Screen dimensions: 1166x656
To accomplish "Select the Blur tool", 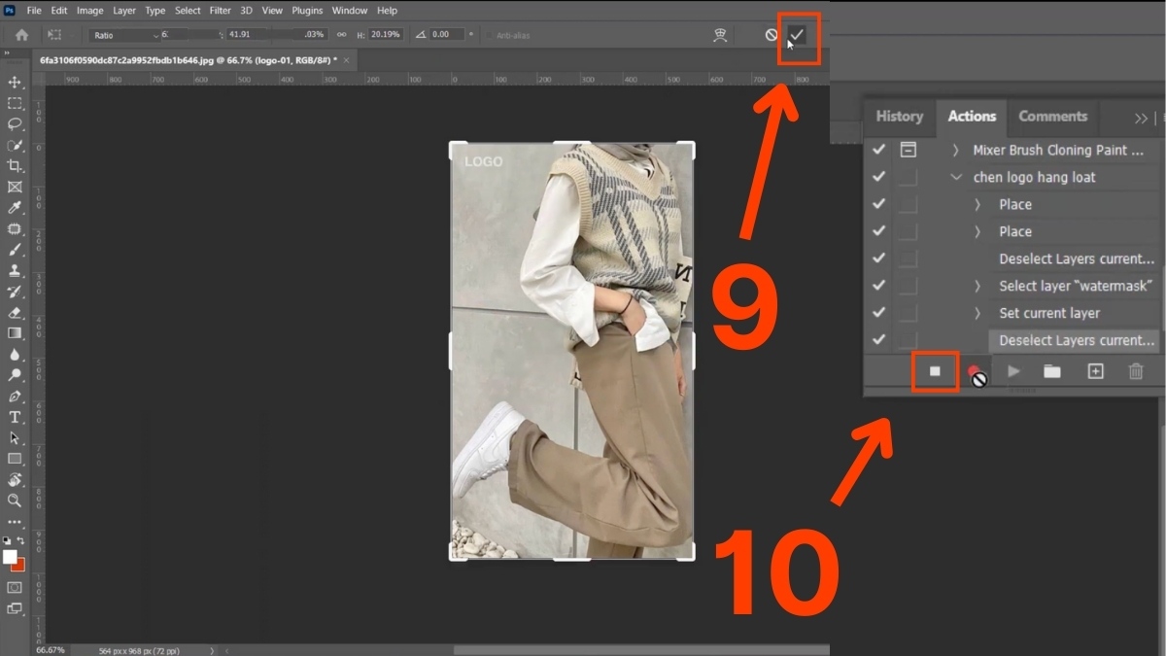I will tap(15, 354).
